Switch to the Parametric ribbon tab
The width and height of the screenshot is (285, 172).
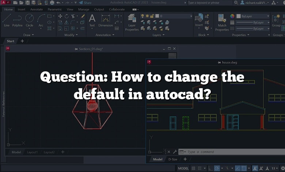(55, 9)
